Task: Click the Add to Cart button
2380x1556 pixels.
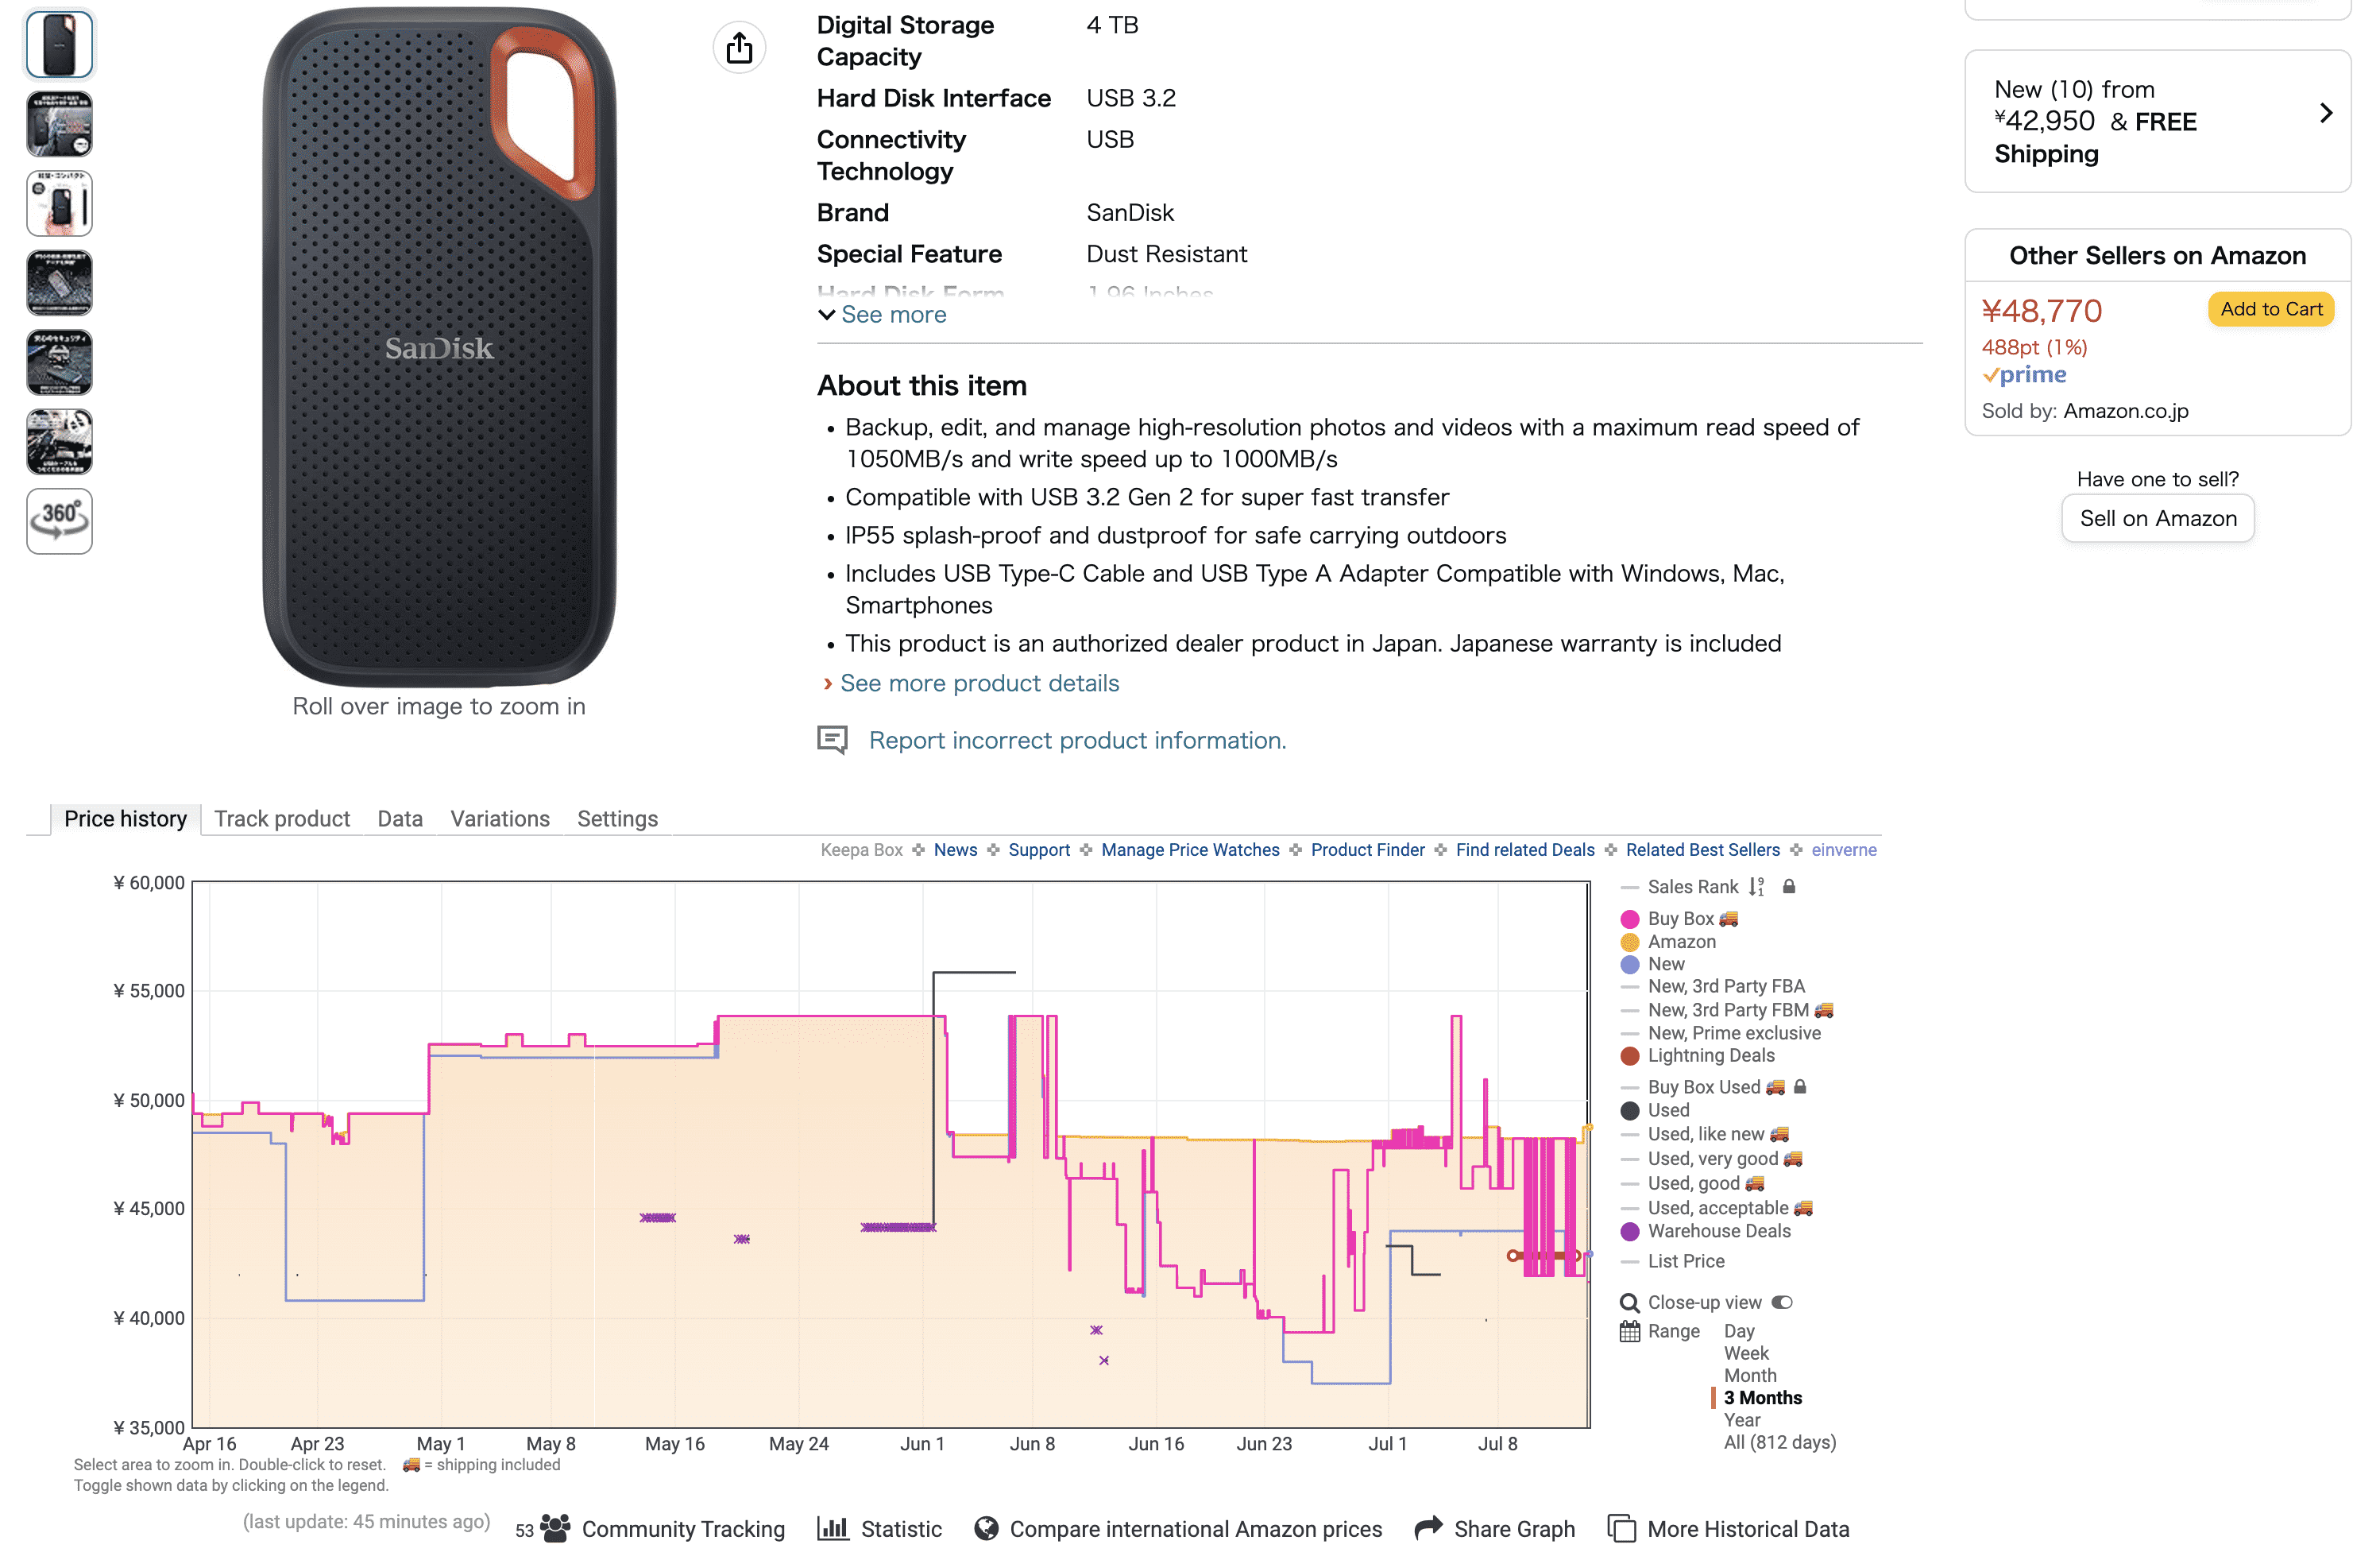Action: (2270, 309)
